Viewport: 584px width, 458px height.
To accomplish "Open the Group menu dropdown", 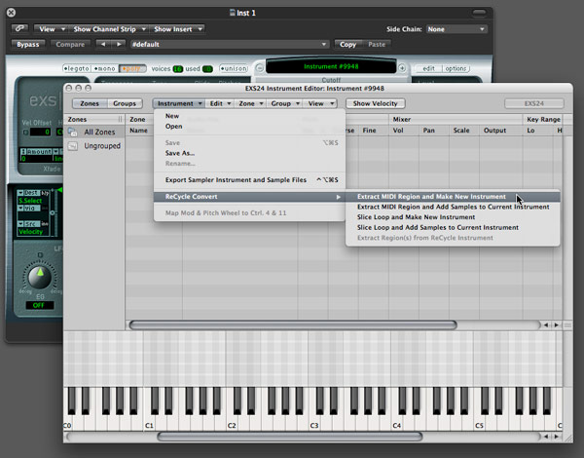I will pyautogui.click(x=284, y=103).
